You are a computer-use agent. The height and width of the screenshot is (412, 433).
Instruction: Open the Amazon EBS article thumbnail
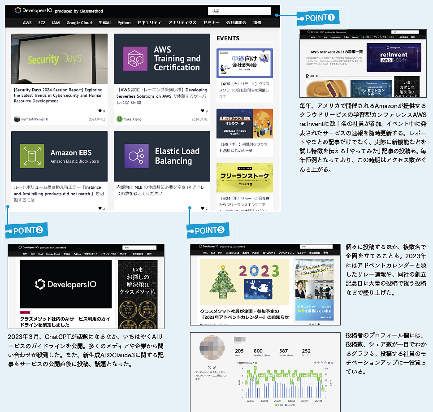click(59, 156)
